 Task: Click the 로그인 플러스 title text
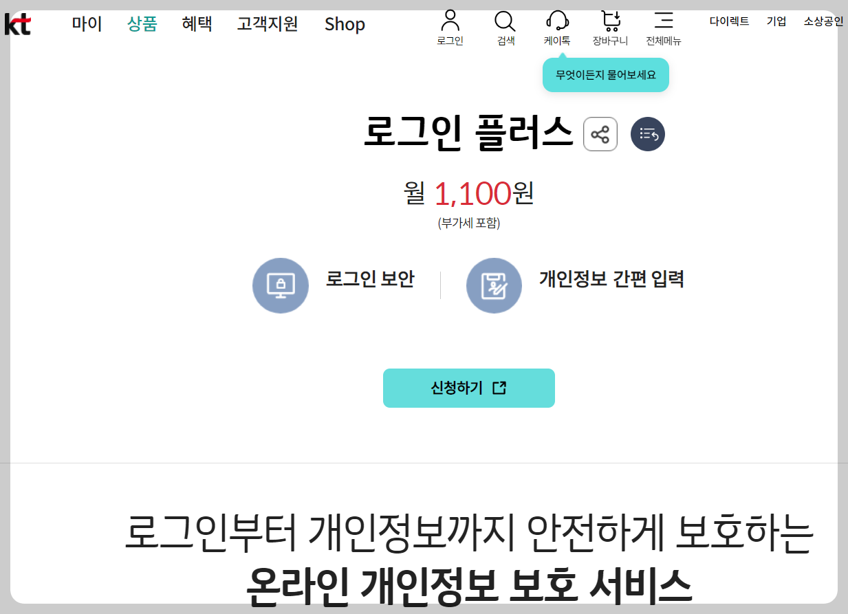(468, 133)
